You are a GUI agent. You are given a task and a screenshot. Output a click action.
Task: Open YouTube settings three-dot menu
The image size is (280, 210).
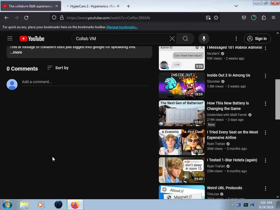(236, 39)
